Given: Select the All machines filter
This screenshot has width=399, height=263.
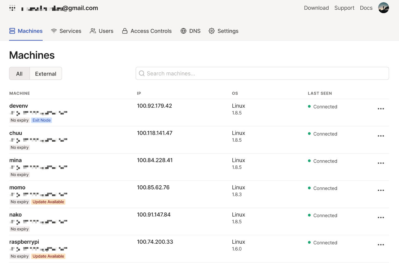Looking at the screenshot, I should 19,74.
